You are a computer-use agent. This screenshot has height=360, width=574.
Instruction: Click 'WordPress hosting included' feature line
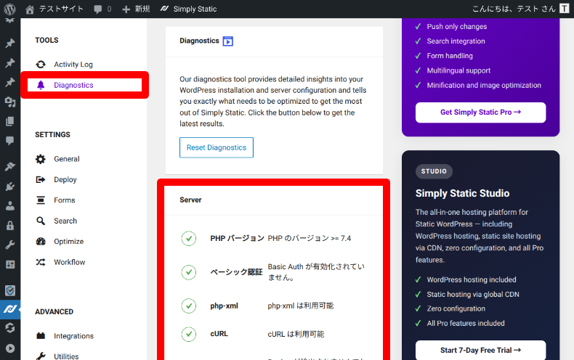click(472, 280)
